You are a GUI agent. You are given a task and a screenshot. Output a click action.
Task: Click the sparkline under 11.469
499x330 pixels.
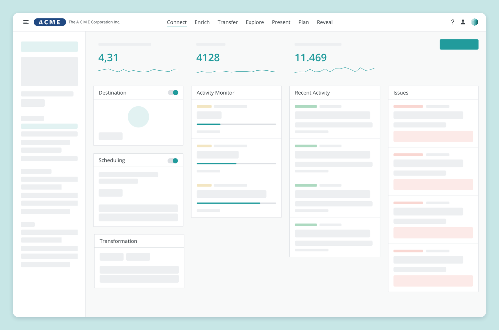point(335,70)
